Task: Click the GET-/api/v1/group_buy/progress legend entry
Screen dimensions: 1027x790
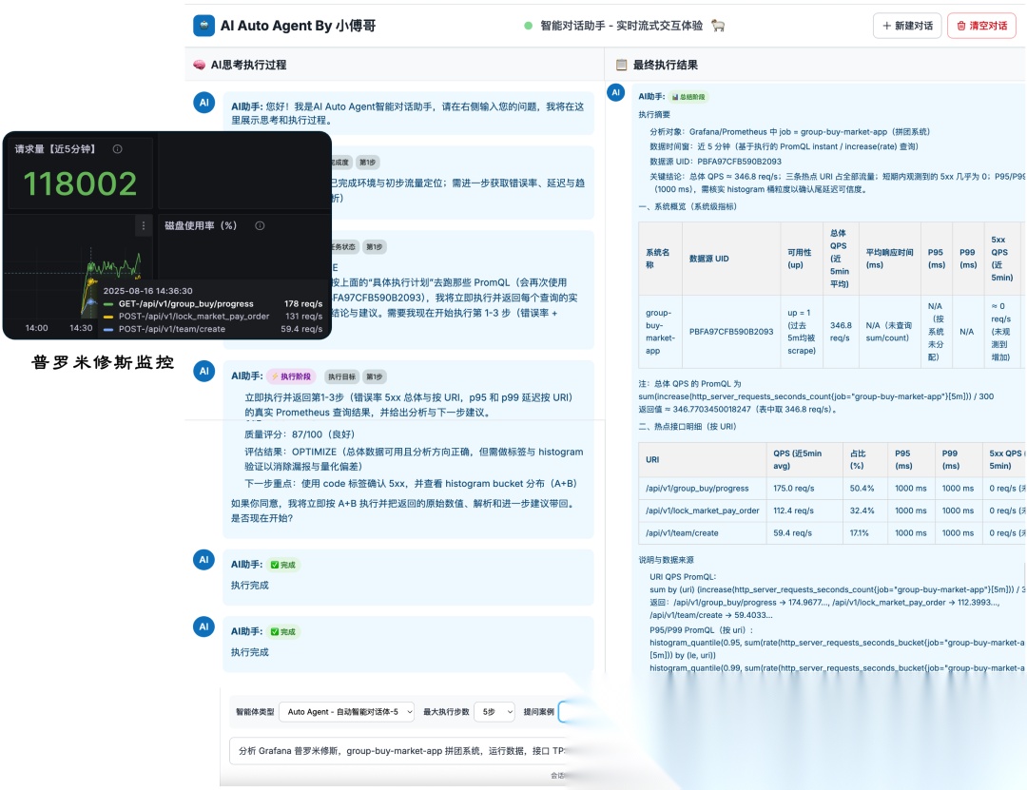Action: click(x=186, y=304)
